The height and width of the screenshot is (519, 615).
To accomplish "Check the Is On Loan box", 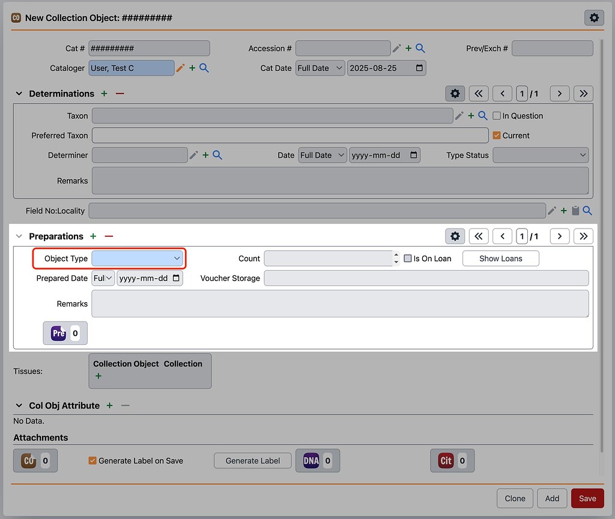I will [x=408, y=258].
